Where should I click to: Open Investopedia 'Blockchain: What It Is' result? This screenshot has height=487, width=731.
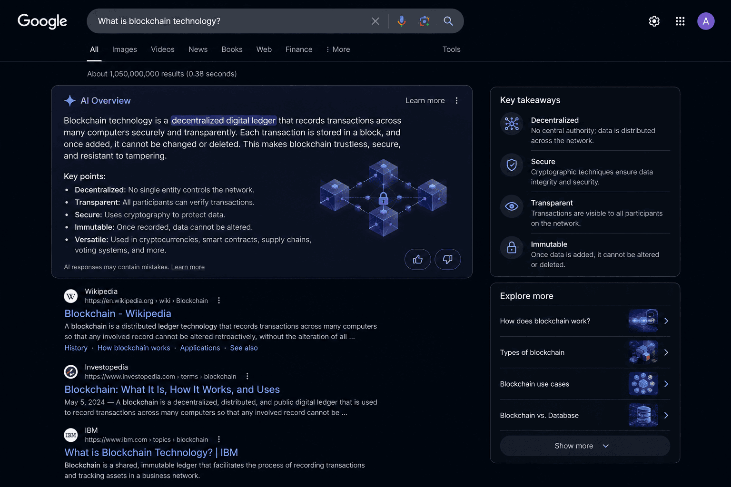172,389
